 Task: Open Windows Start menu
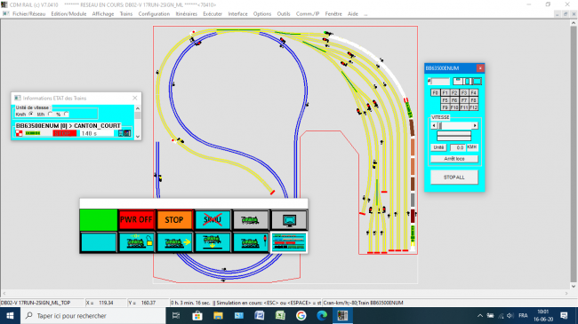(x=10, y=315)
